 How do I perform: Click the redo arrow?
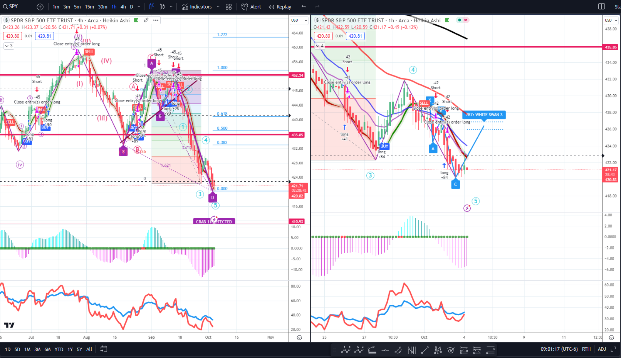(x=317, y=7)
